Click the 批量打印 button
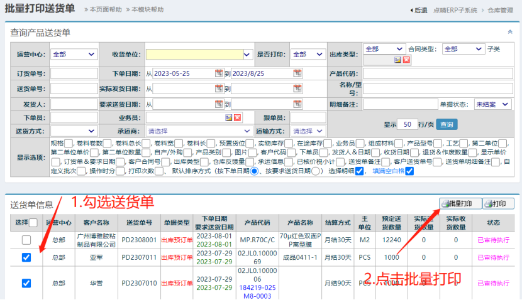Image resolution: width=522 pixels, height=300 pixels. click(460, 203)
